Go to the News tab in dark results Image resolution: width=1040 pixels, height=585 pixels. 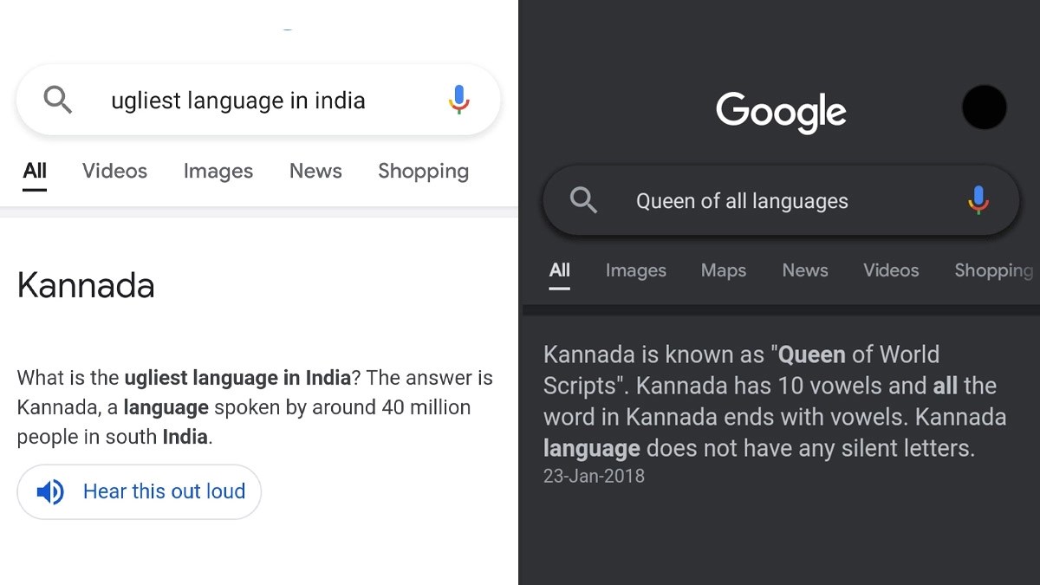[805, 270]
